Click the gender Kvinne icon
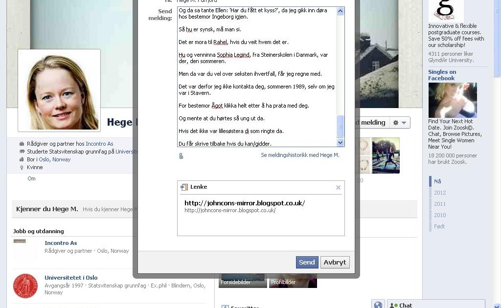Viewport: 501px width, 308px height. click(x=22, y=168)
